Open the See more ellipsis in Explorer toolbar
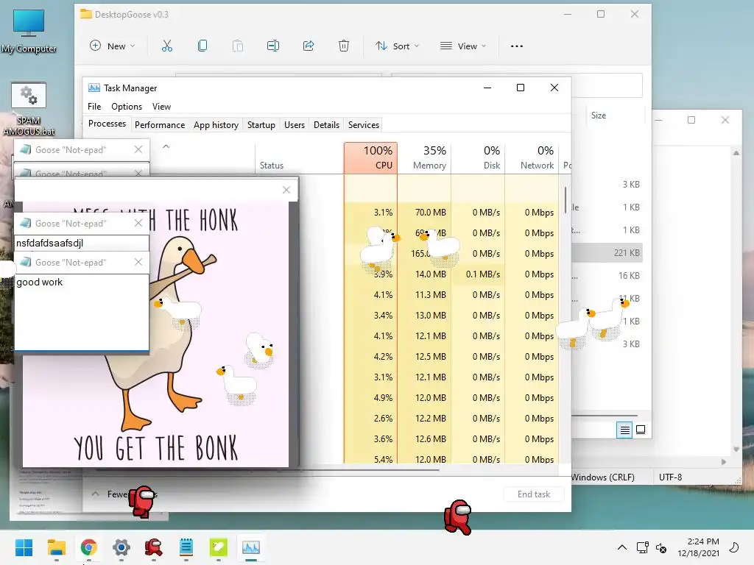Image resolution: width=754 pixels, height=565 pixels. [x=517, y=46]
